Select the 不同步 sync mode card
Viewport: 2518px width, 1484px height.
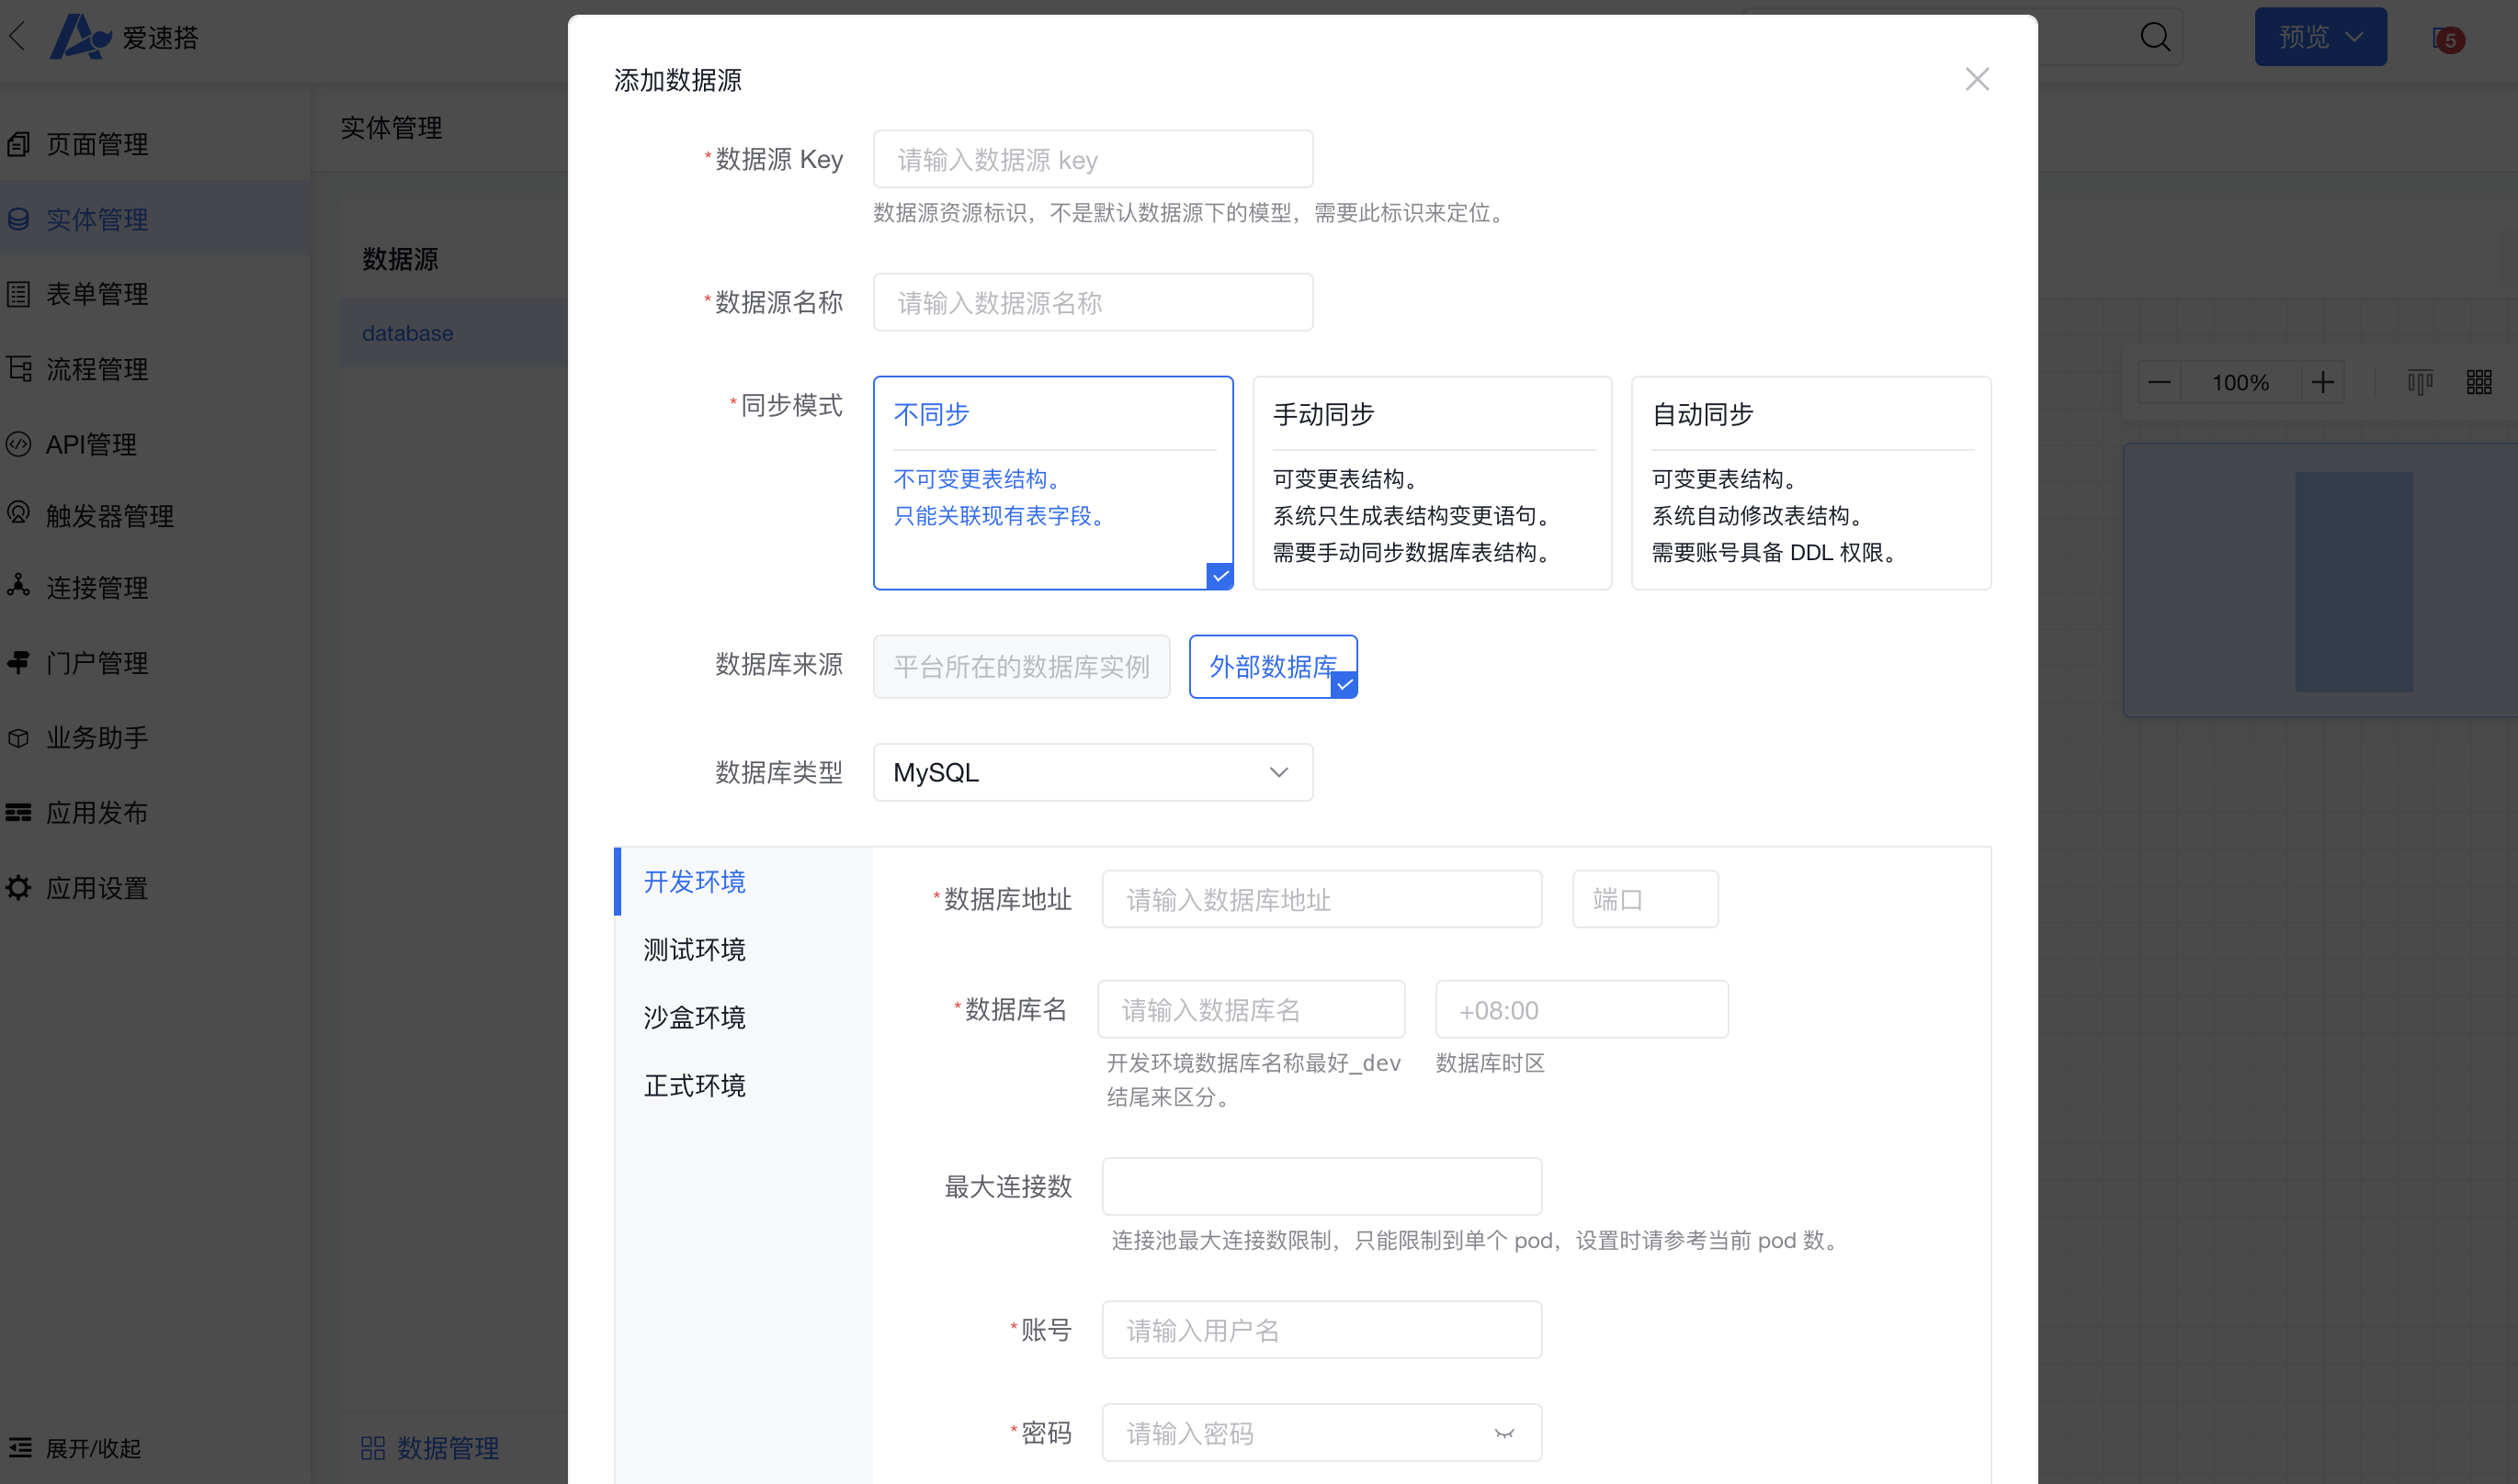1052,483
